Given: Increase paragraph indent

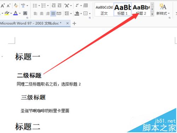Looking at the screenshot, I should (59, 6).
